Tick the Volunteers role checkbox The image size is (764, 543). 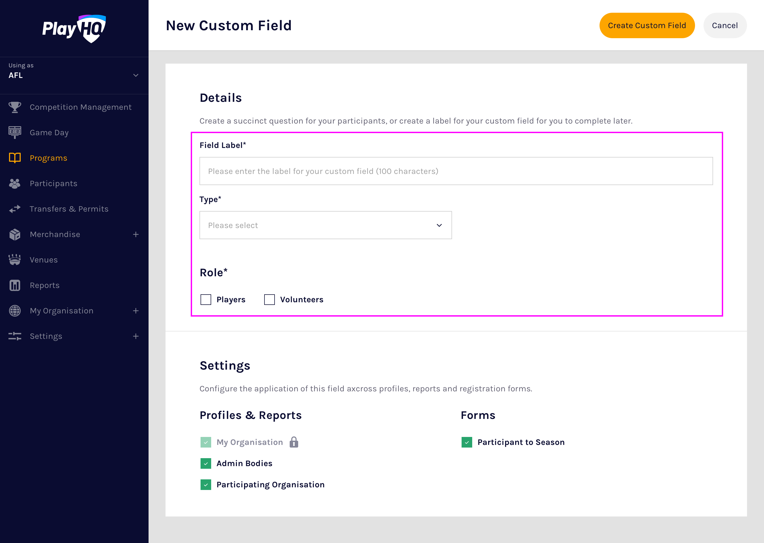coord(269,300)
